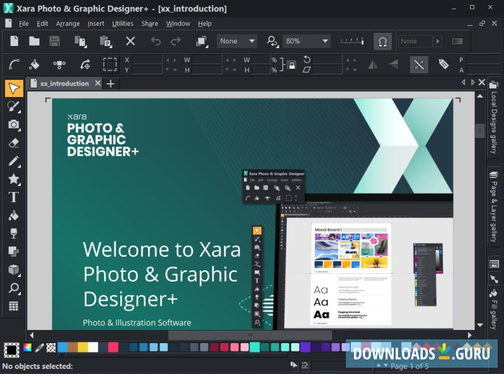Toggle the aspect ratio lock padlock

(x=292, y=65)
